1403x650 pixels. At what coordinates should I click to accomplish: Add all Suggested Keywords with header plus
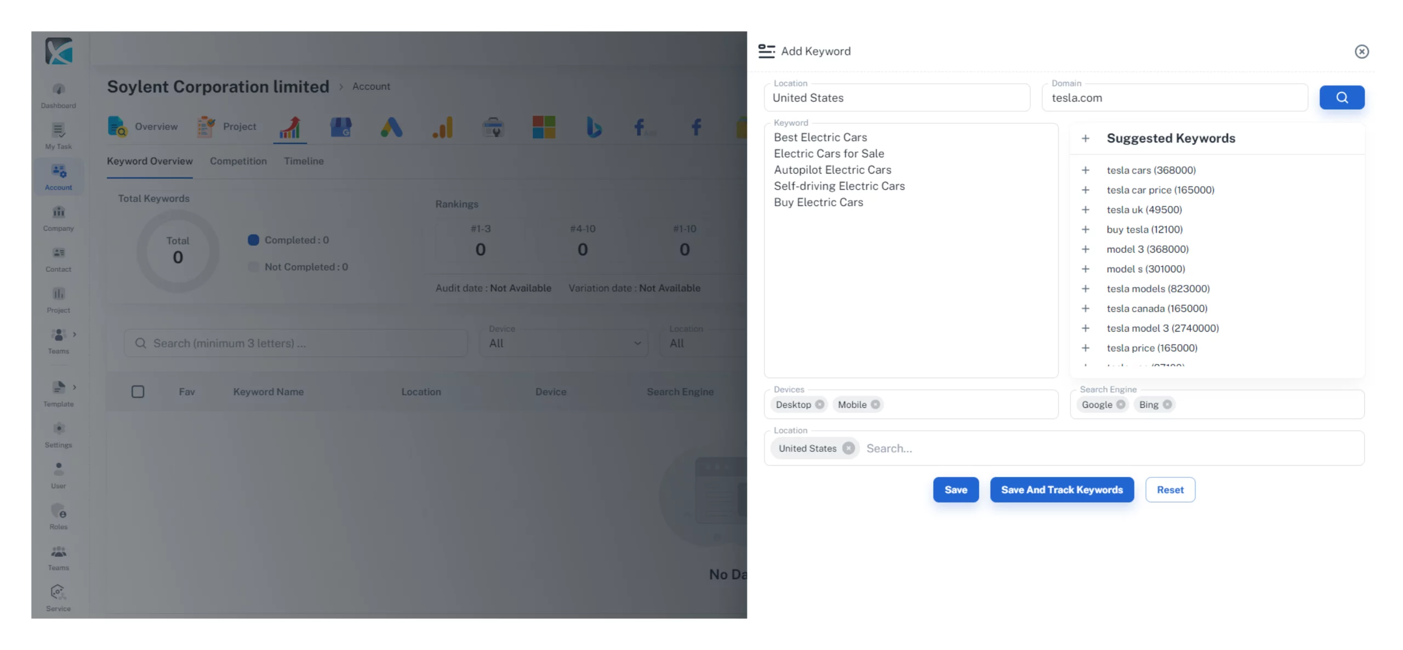coord(1085,139)
